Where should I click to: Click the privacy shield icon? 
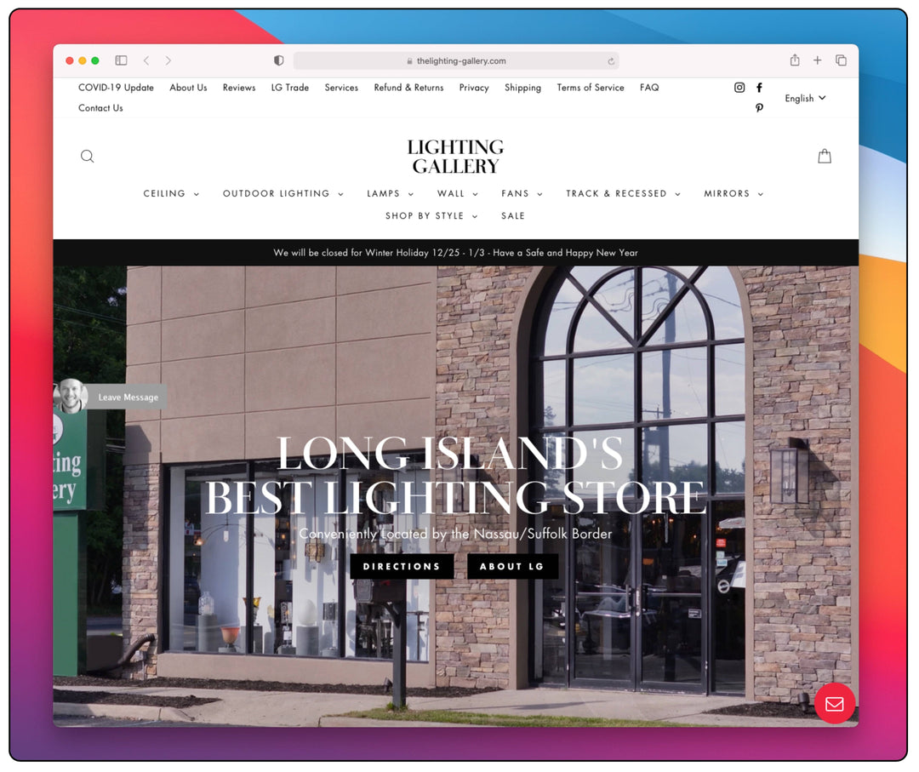(278, 60)
